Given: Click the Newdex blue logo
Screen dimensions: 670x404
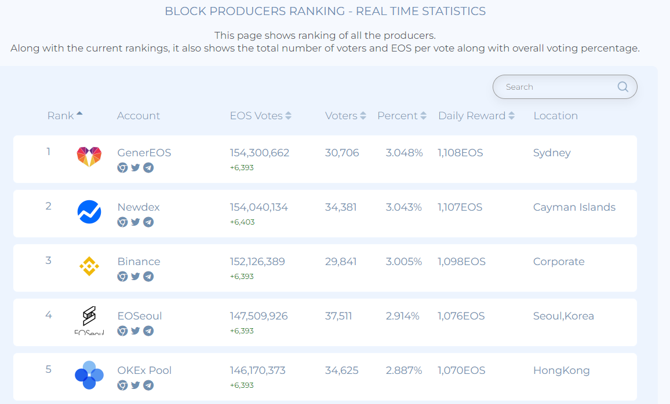Looking at the screenshot, I should click(89, 212).
